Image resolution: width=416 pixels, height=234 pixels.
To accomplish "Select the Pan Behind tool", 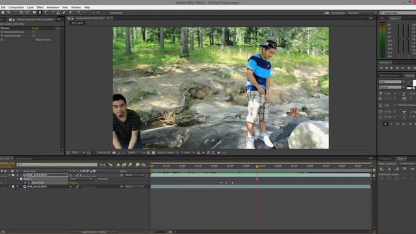I will pyautogui.click(x=27, y=13).
